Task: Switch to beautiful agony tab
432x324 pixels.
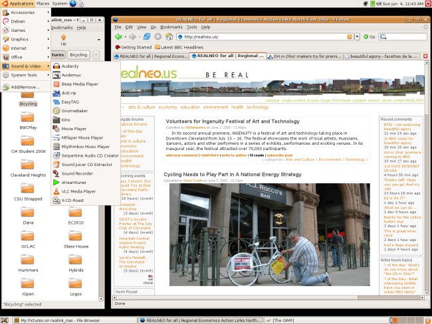Action: [382, 56]
